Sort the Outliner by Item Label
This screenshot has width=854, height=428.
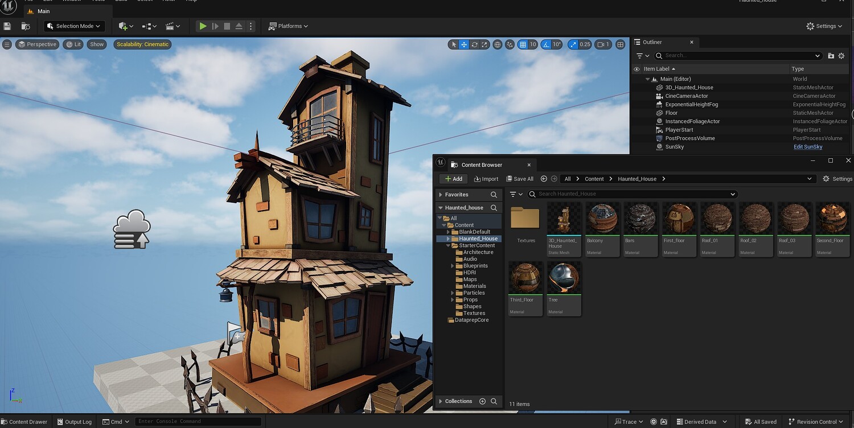pyautogui.click(x=659, y=69)
